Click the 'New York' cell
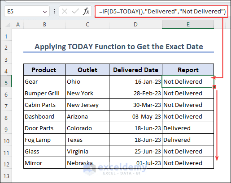The width and height of the screenshot is (231, 183). pyautogui.click(x=87, y=93)
